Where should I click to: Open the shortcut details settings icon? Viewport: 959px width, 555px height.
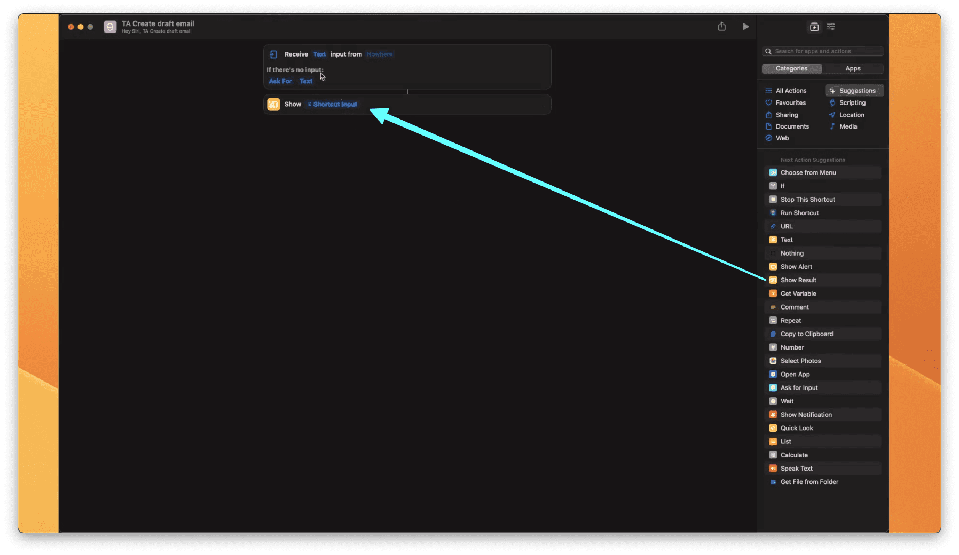831,27
